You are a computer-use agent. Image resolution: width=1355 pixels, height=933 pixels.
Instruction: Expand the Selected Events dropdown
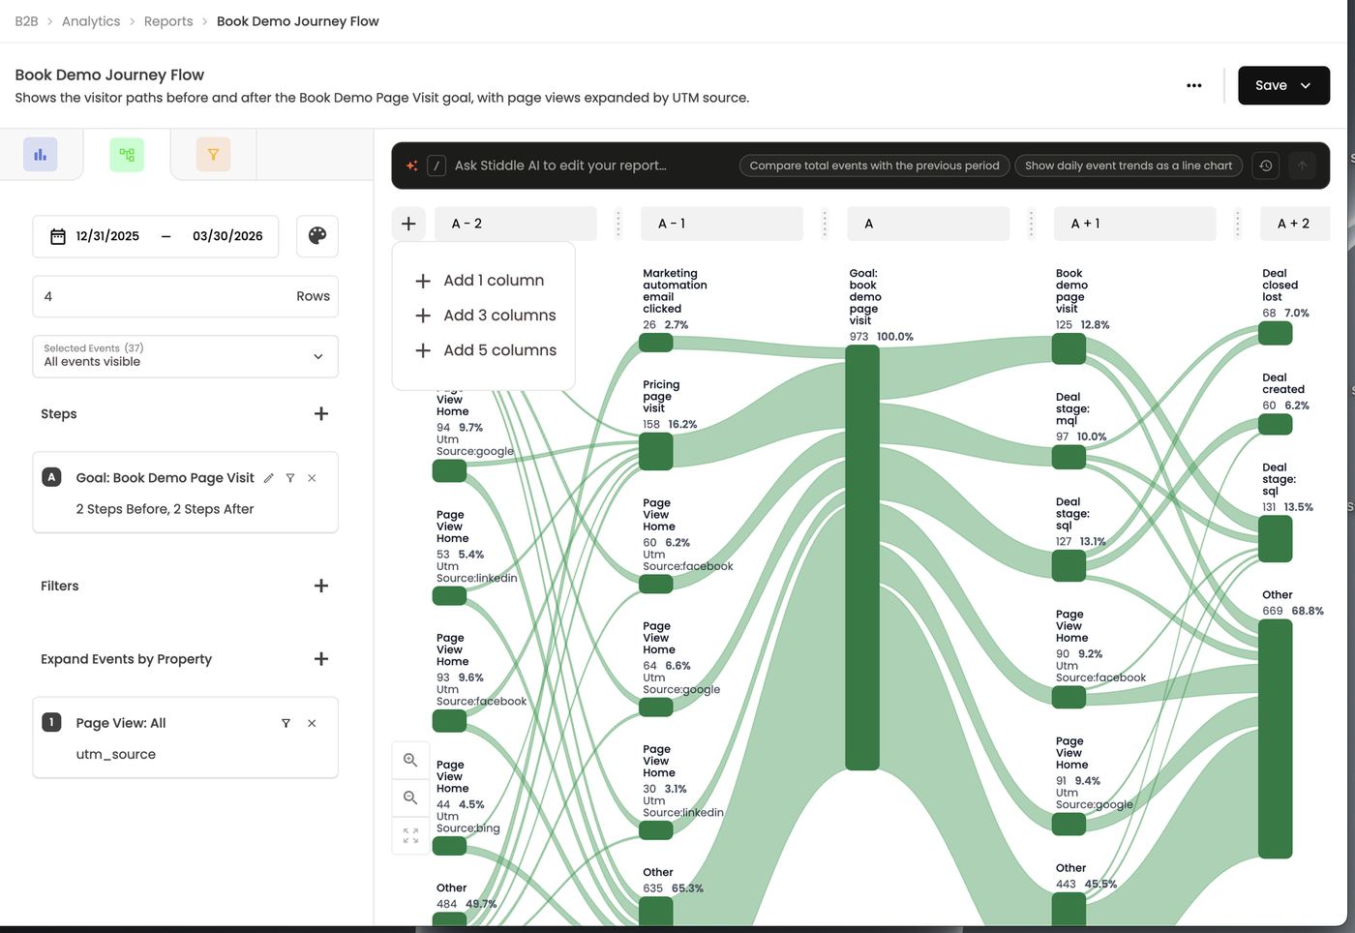click(x=185, y=356)
